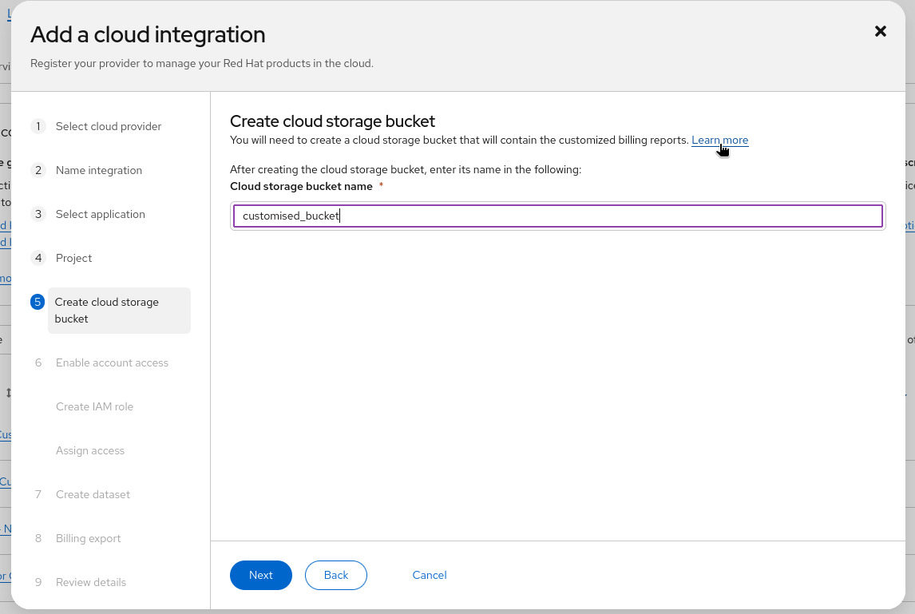Jump to Select application step
Image resolution: width=915 pixels, height=614 pixels.
click(101, 214)
